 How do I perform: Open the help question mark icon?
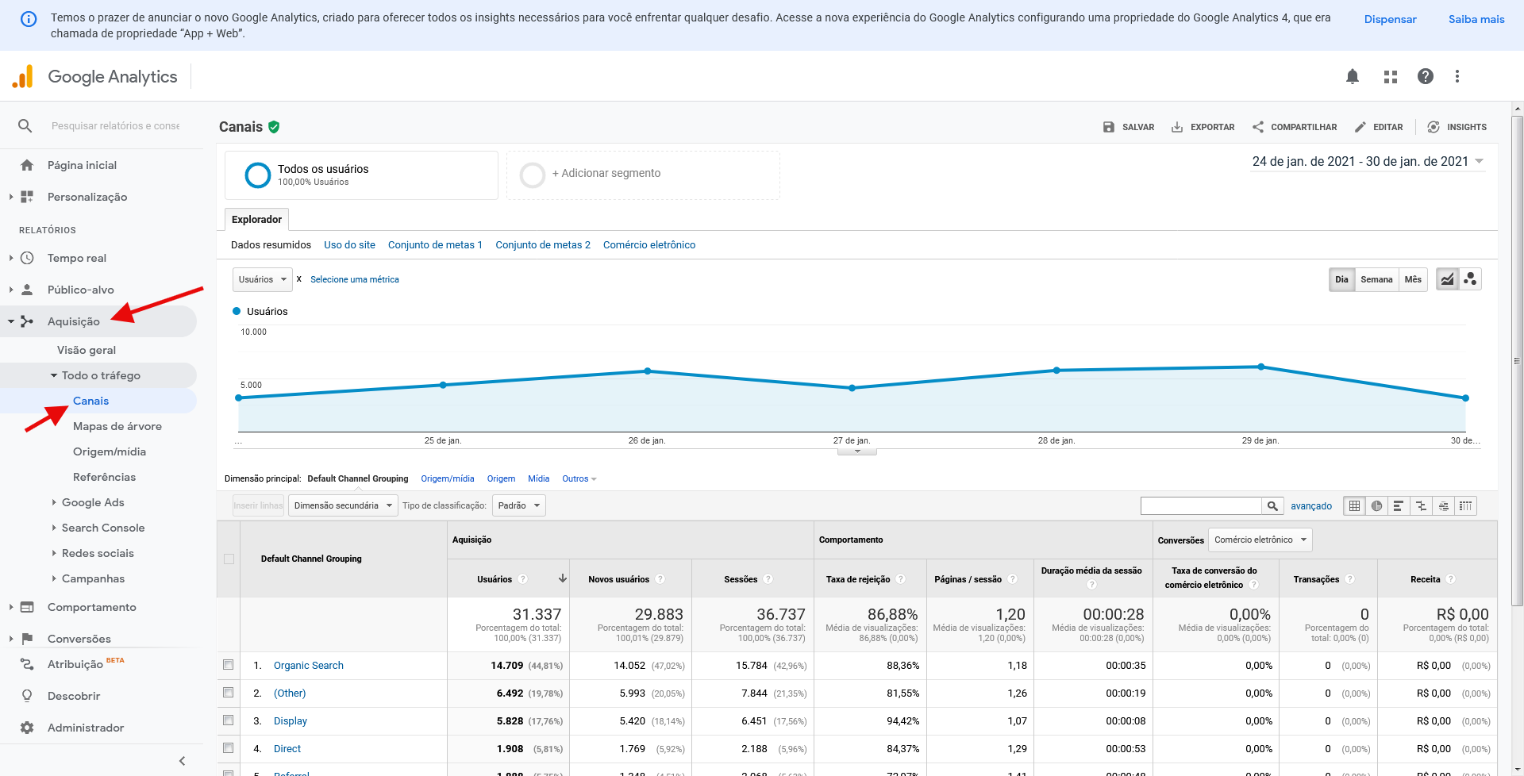point(1426,76)
